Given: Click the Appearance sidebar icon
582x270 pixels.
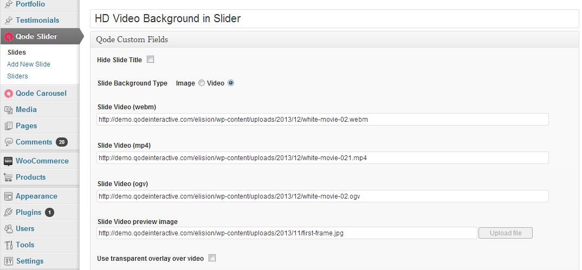Looking at the screenshot, I should [9, 196].
